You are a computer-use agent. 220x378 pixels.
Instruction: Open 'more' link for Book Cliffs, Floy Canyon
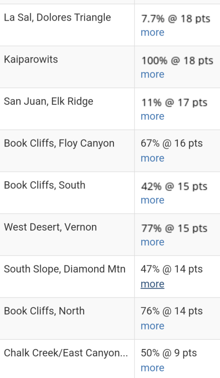[x=152, y=158]
